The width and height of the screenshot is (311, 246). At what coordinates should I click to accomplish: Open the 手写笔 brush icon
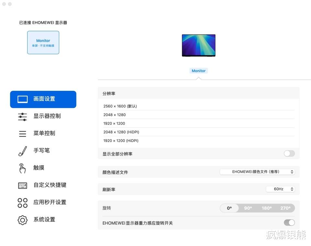click(x=23, y=151)
